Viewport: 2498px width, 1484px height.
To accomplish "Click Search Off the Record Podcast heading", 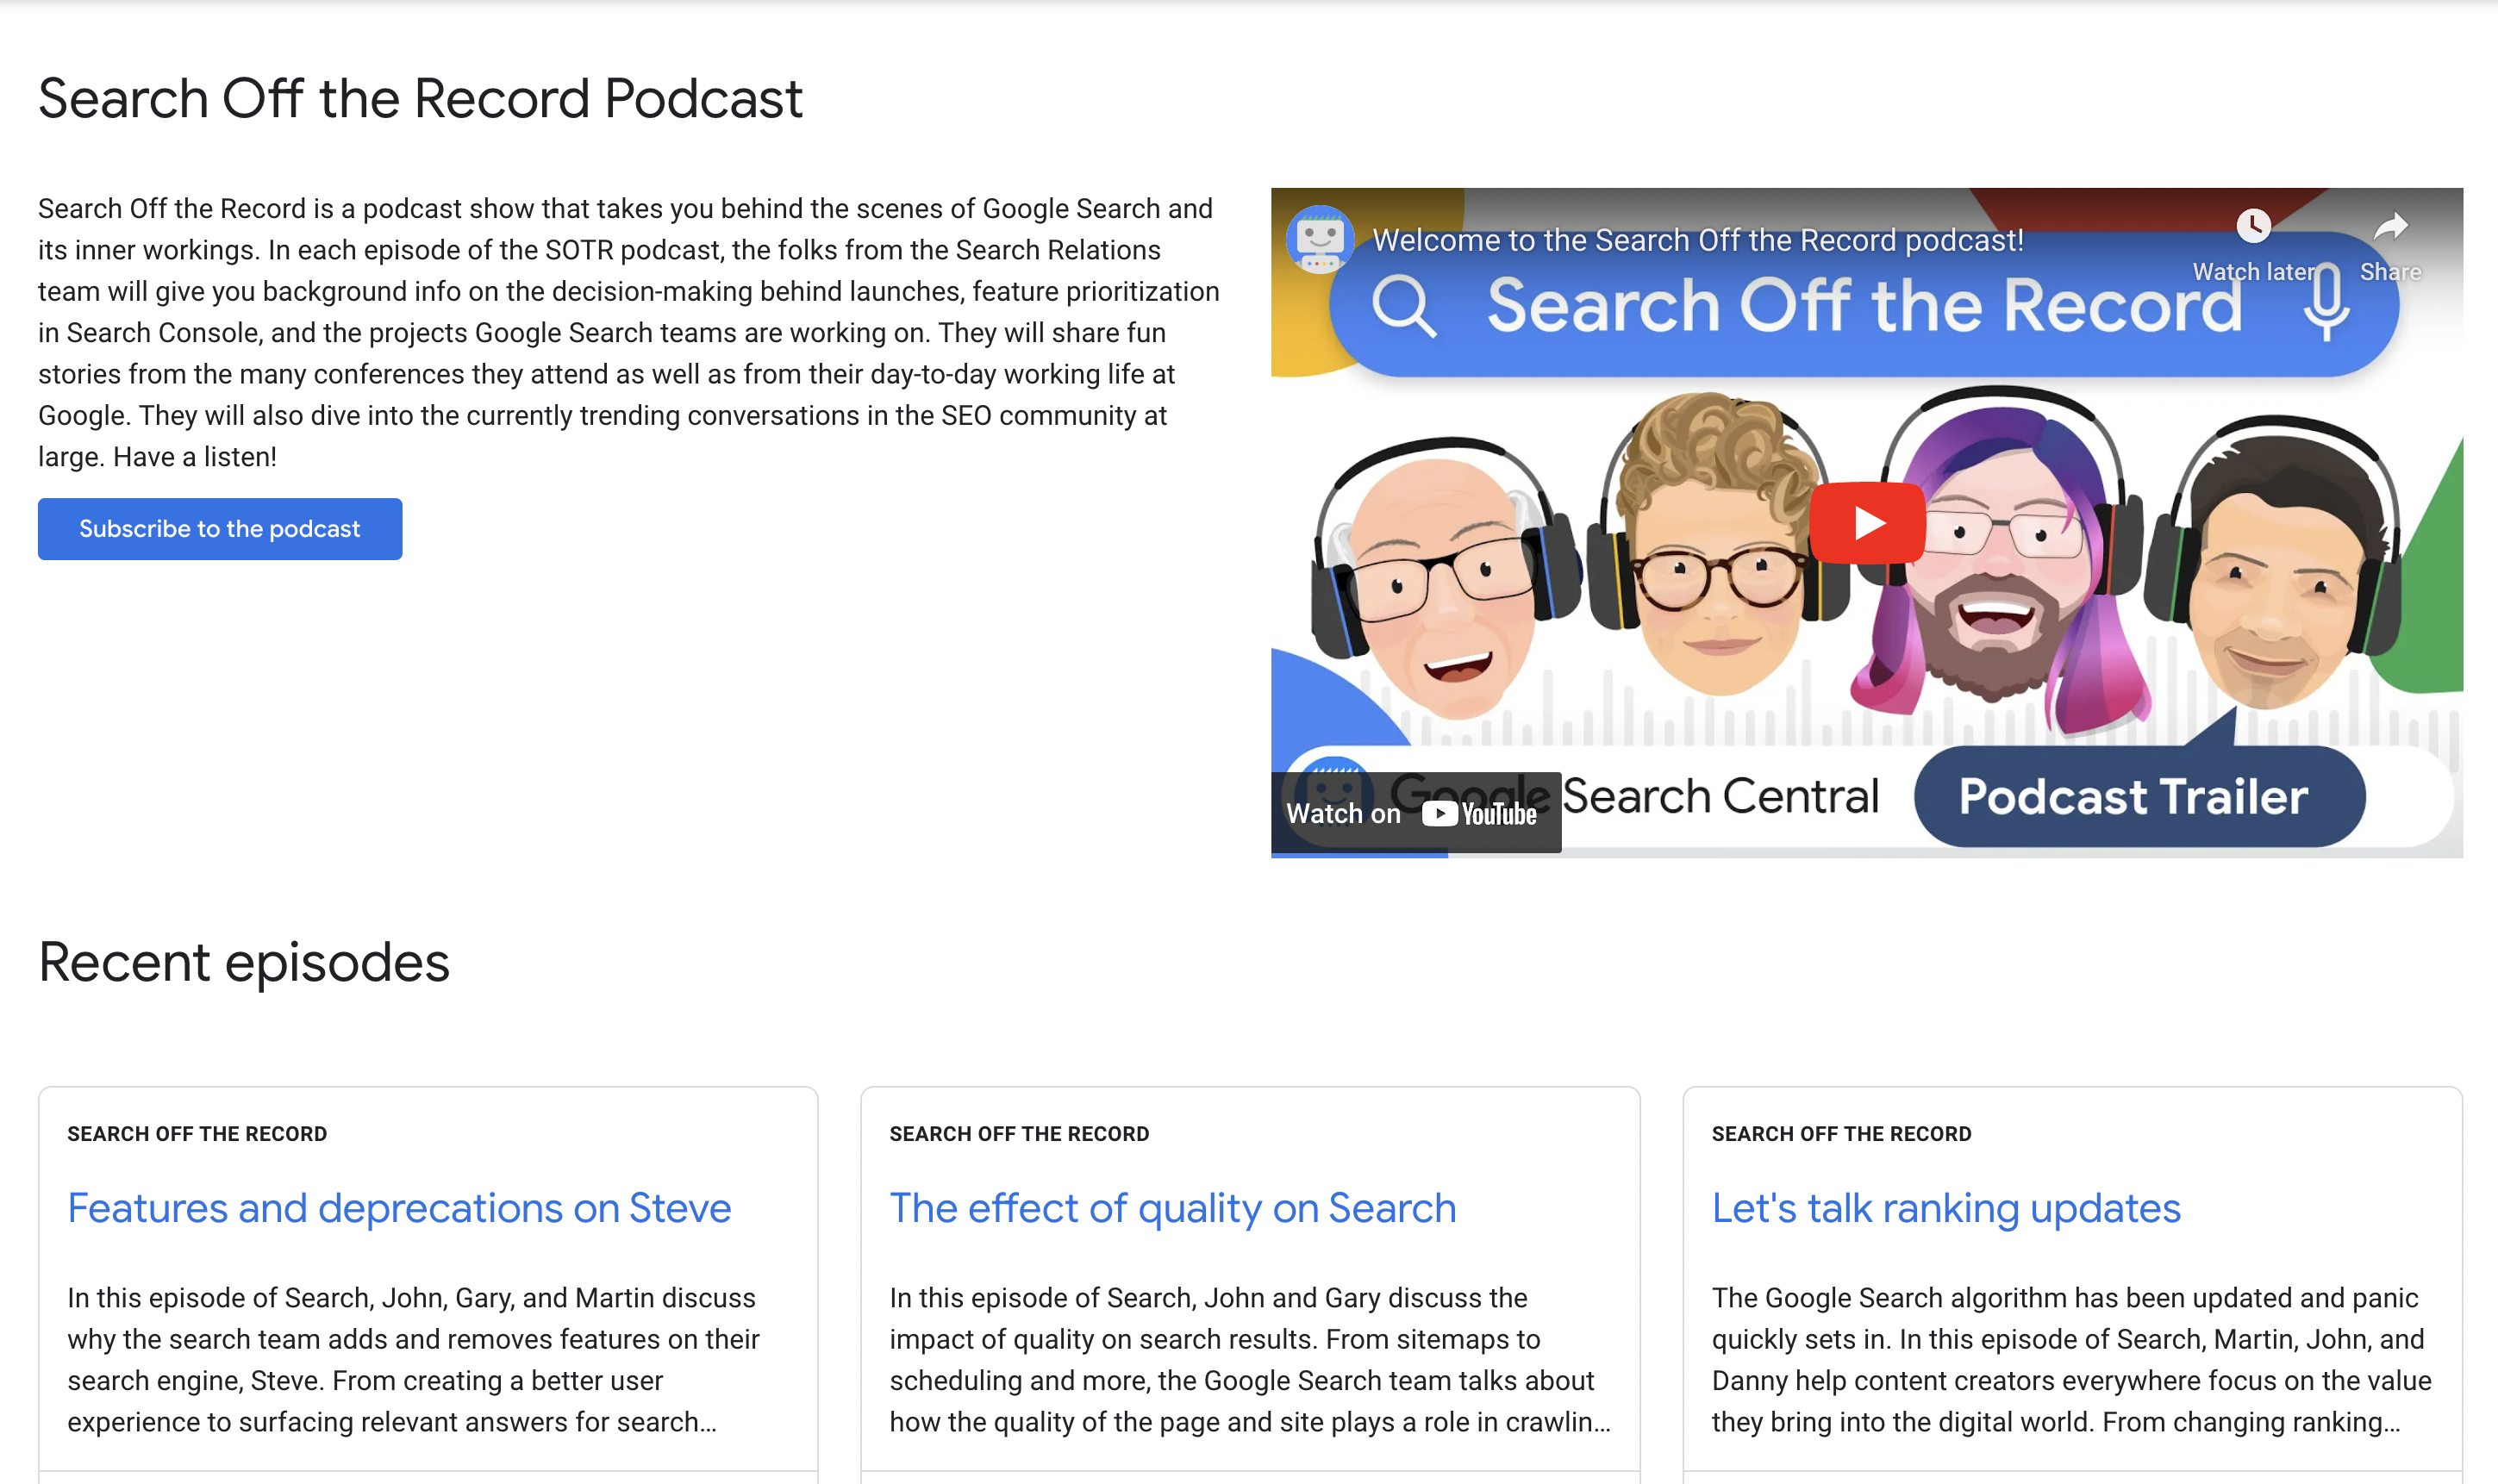I will pos(420,98).
